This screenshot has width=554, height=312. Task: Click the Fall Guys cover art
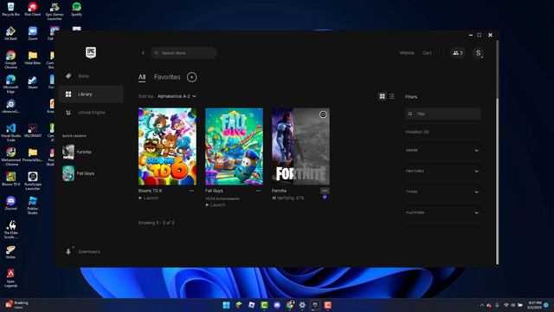click(235, 146)
